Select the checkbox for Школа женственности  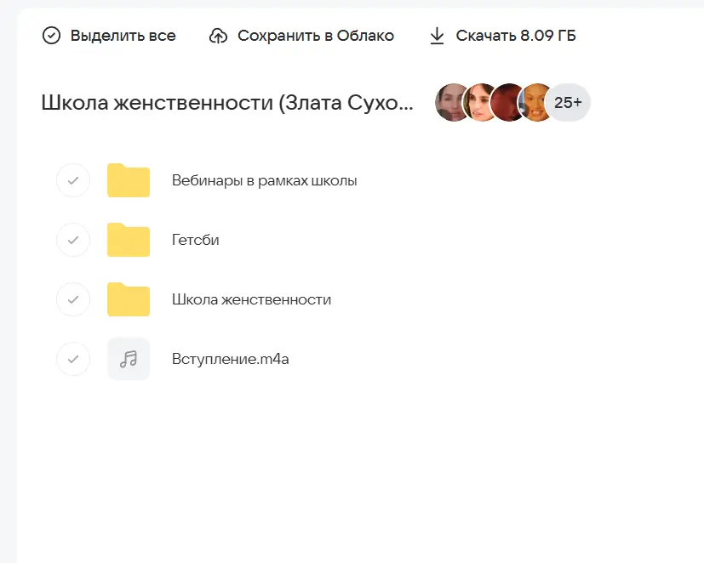[73, 299]
